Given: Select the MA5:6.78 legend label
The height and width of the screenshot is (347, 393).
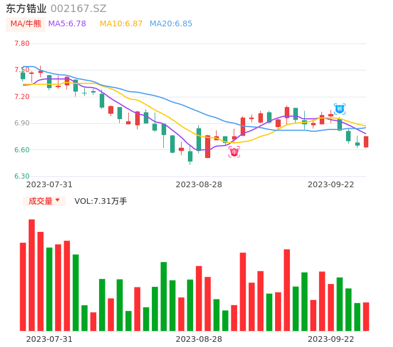Looking at the screenshot, I should pos(67,24).
